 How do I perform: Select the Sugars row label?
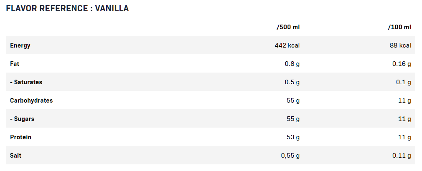pos(22,119)
